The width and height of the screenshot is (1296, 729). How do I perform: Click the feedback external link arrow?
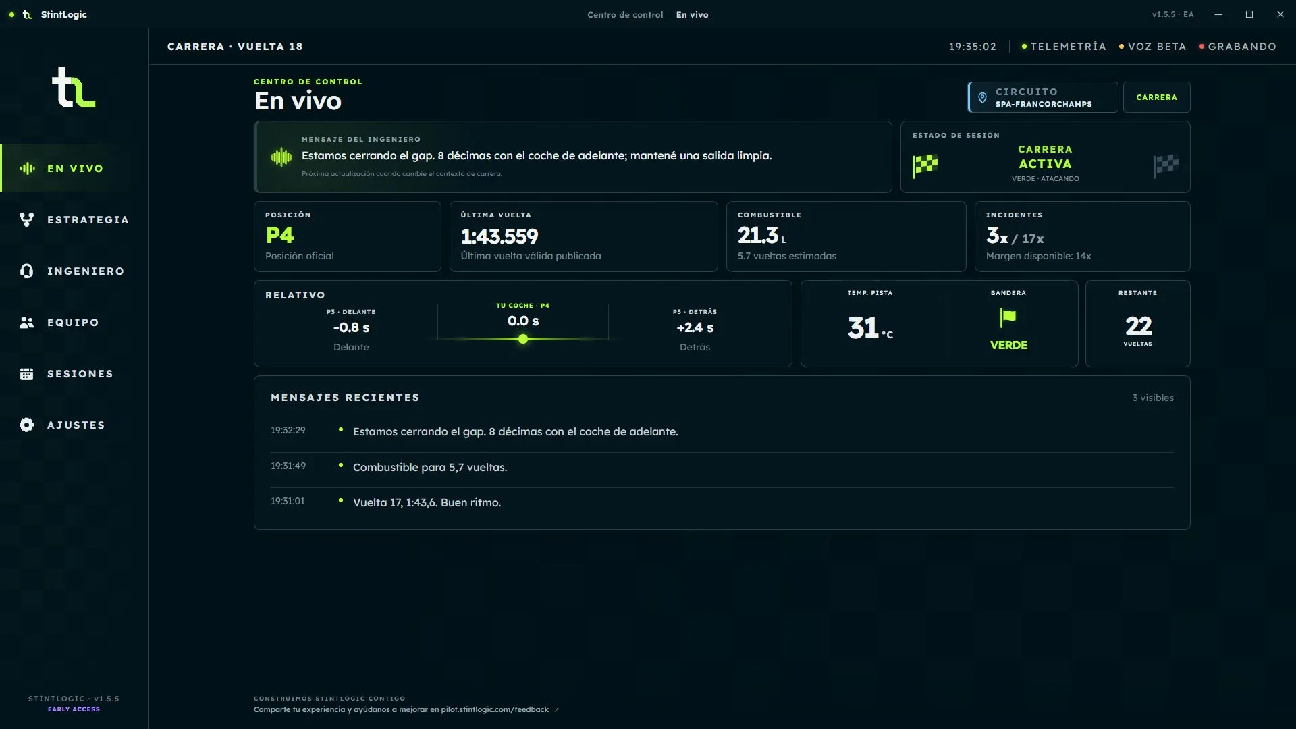click(x=556, y=709)
